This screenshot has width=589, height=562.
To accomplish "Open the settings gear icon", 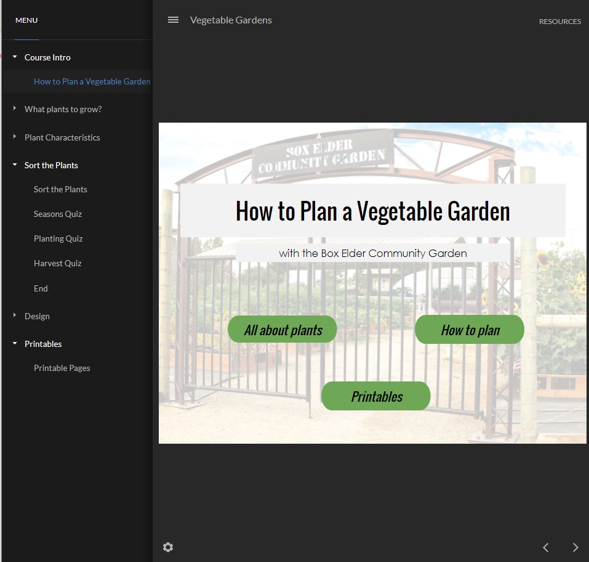I will (x=168, y=547).
